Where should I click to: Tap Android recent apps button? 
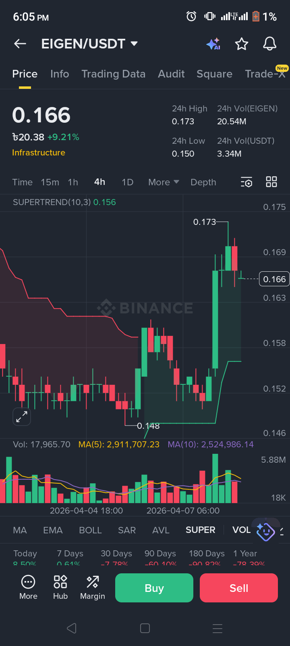tap(217, 628)
